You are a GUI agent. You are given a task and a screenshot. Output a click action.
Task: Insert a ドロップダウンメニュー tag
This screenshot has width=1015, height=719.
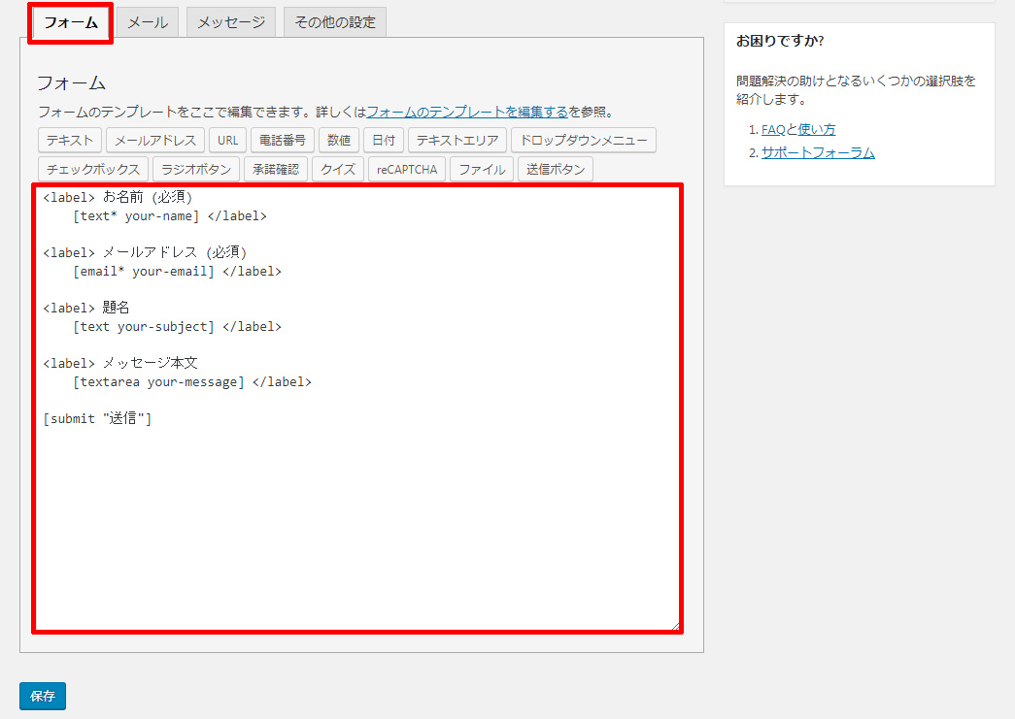coord(583,141)
